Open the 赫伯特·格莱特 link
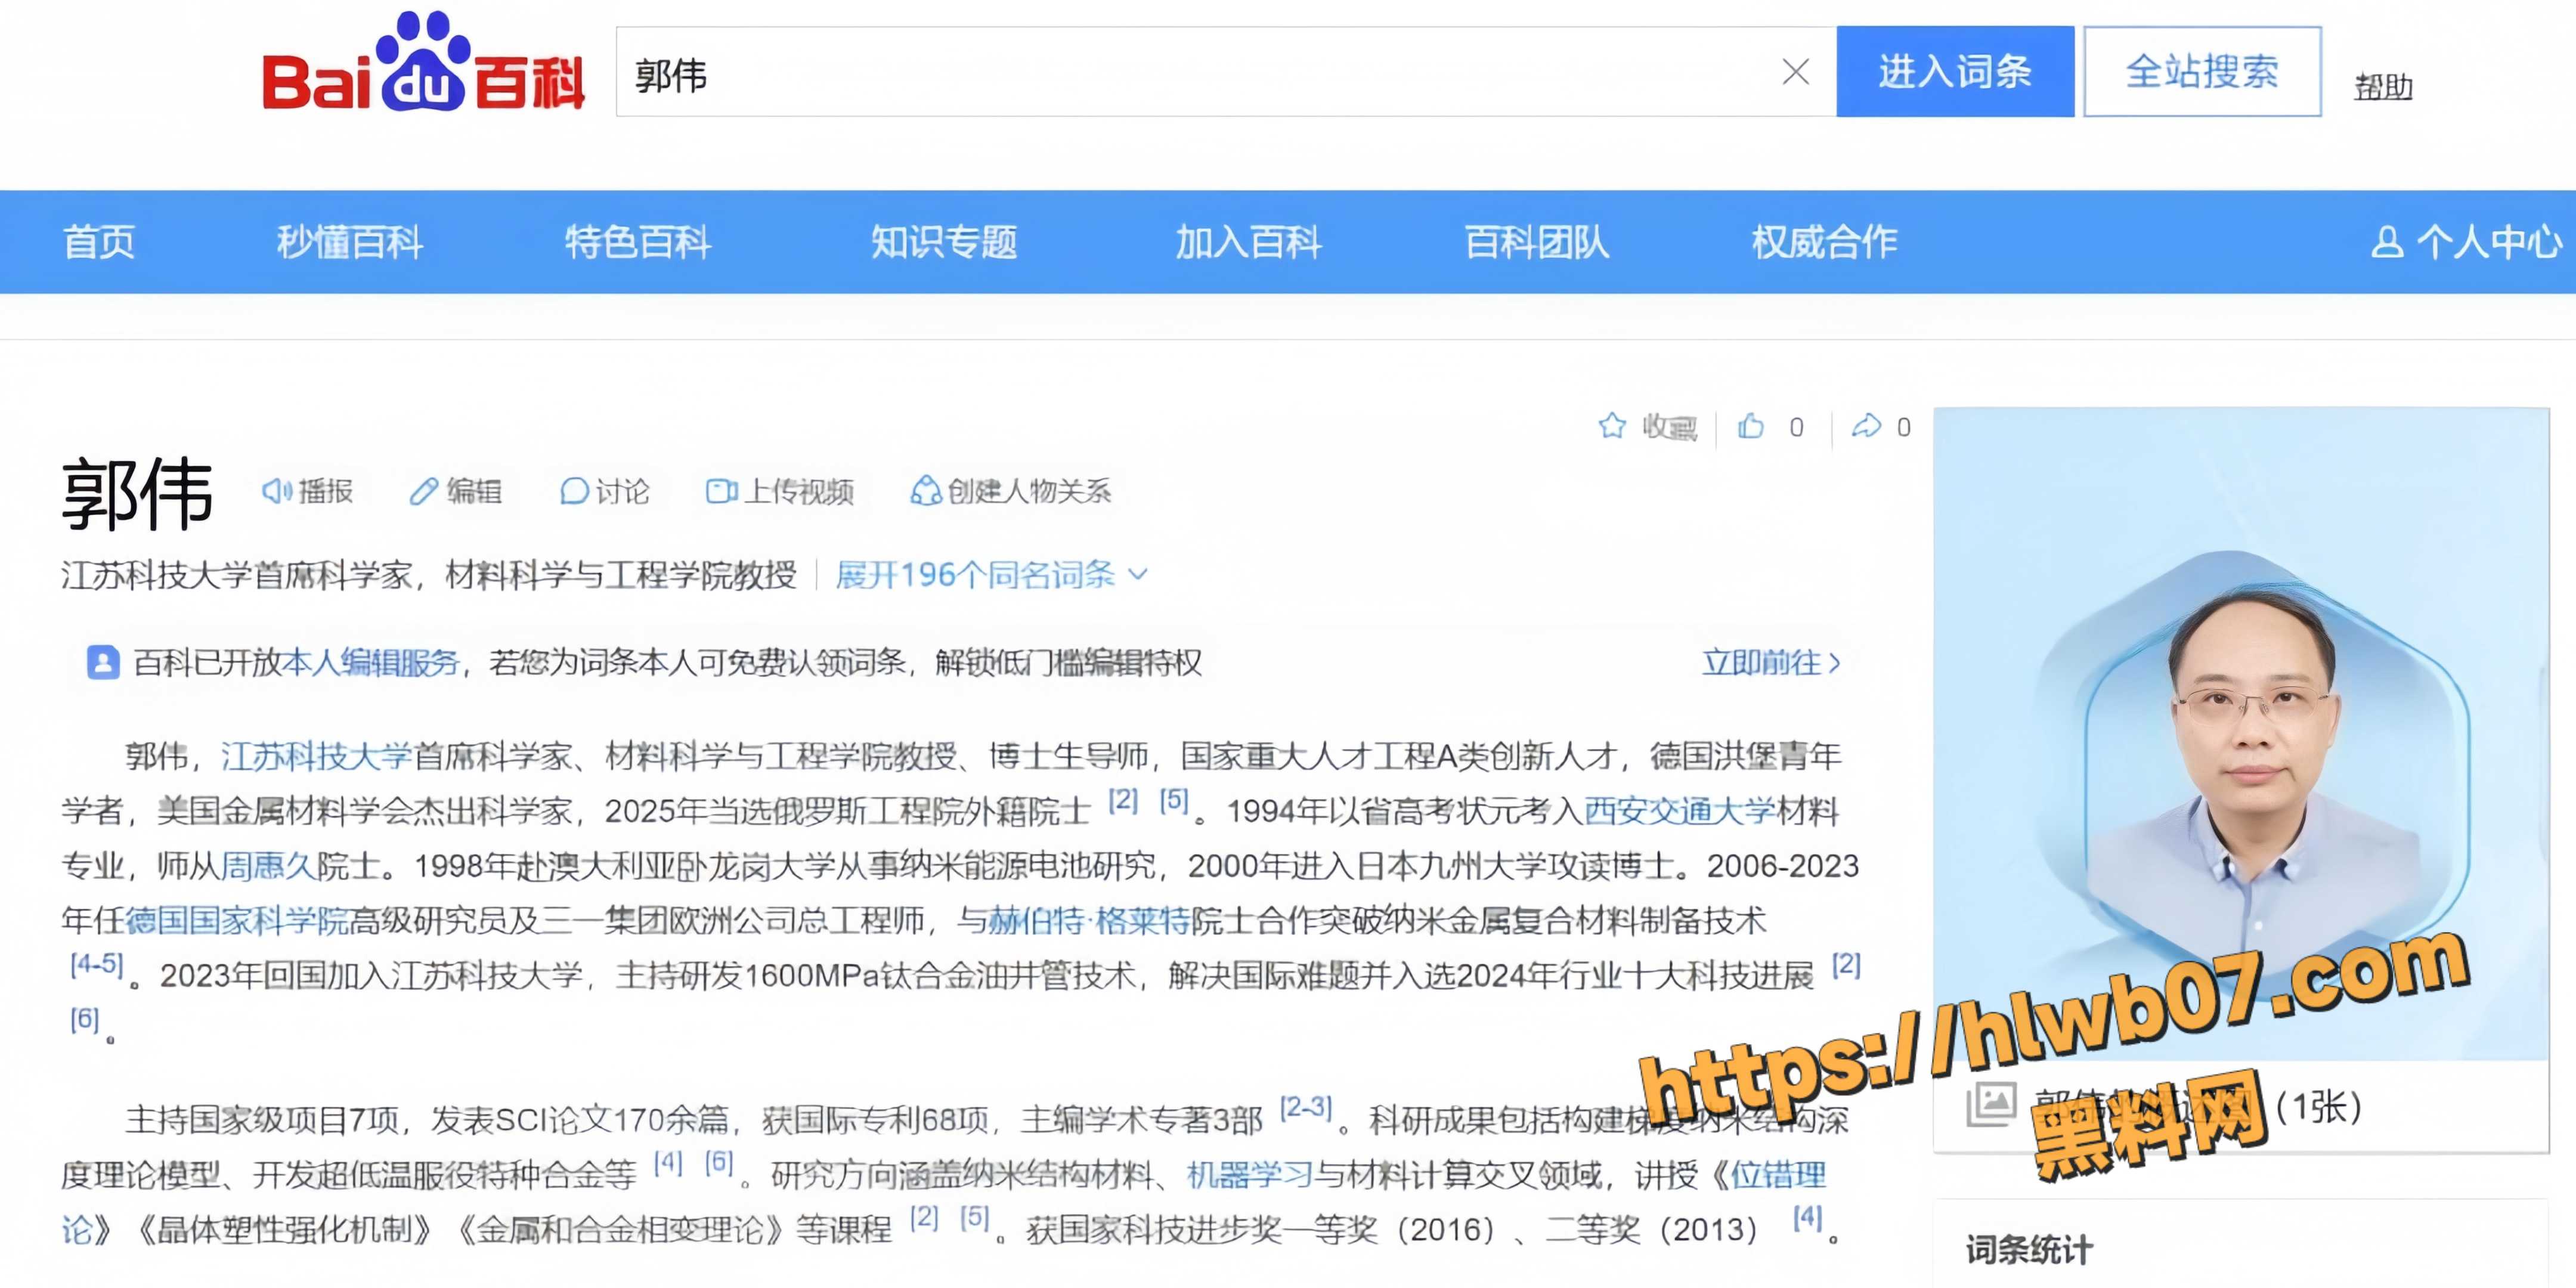2576x1288 pixels. [x=1089, y=921]
